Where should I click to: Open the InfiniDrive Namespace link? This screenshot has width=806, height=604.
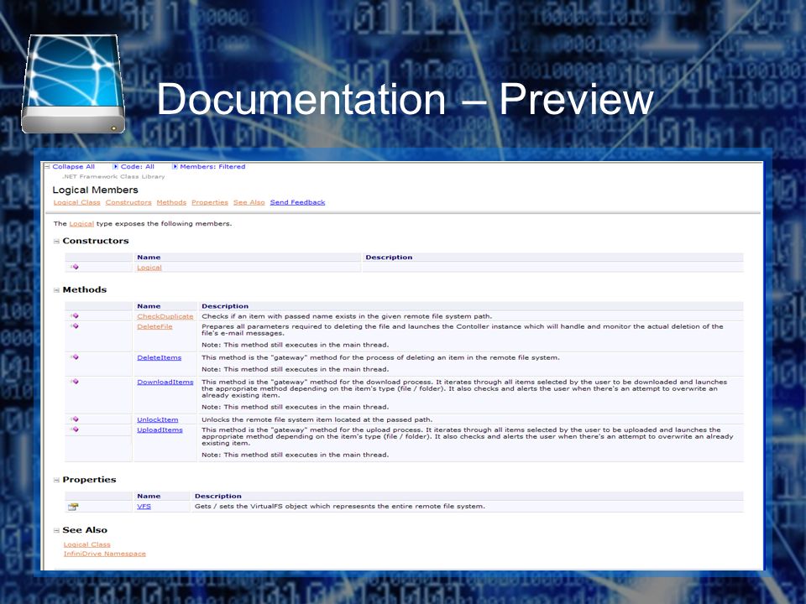pyautogui.click(x=105, y=554)
